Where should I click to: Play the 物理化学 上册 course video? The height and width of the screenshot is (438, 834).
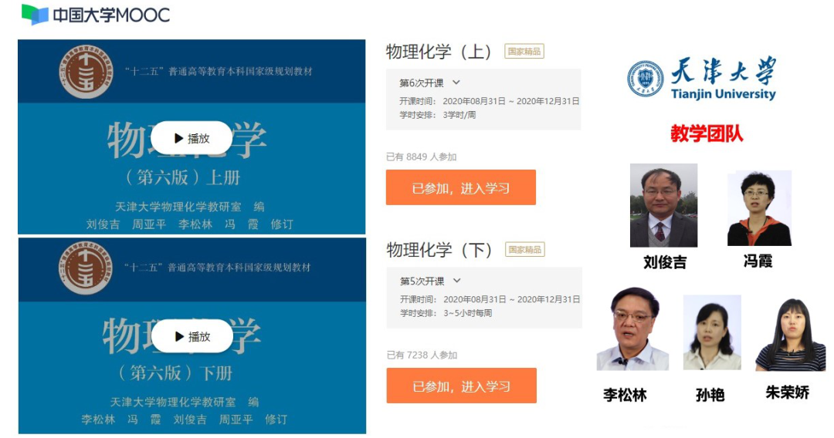[x=192, y=139]
